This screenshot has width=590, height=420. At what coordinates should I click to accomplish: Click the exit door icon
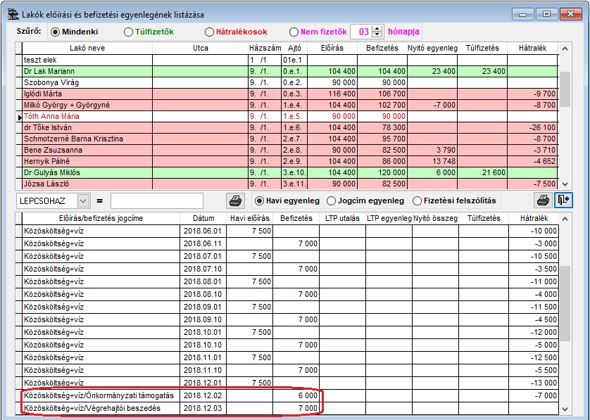[x=563, y=201]
